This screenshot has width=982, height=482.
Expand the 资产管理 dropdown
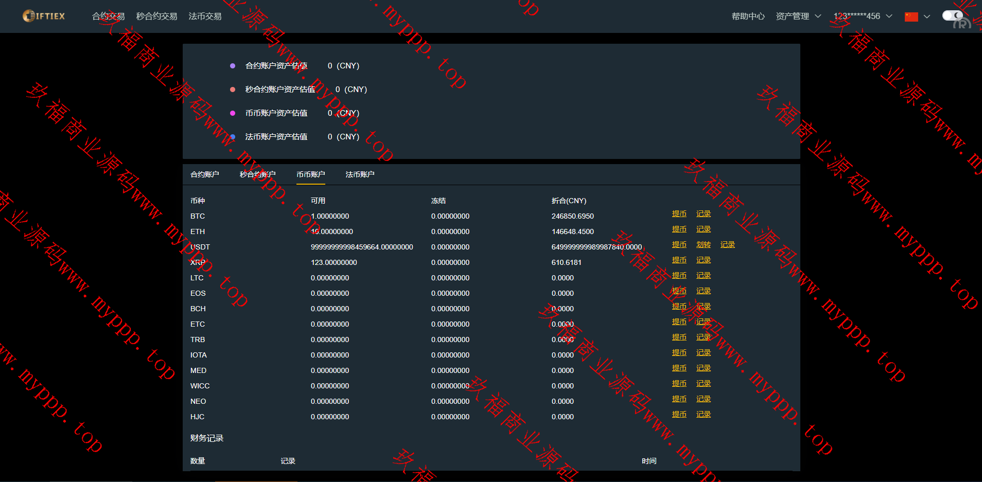[798, 16]
